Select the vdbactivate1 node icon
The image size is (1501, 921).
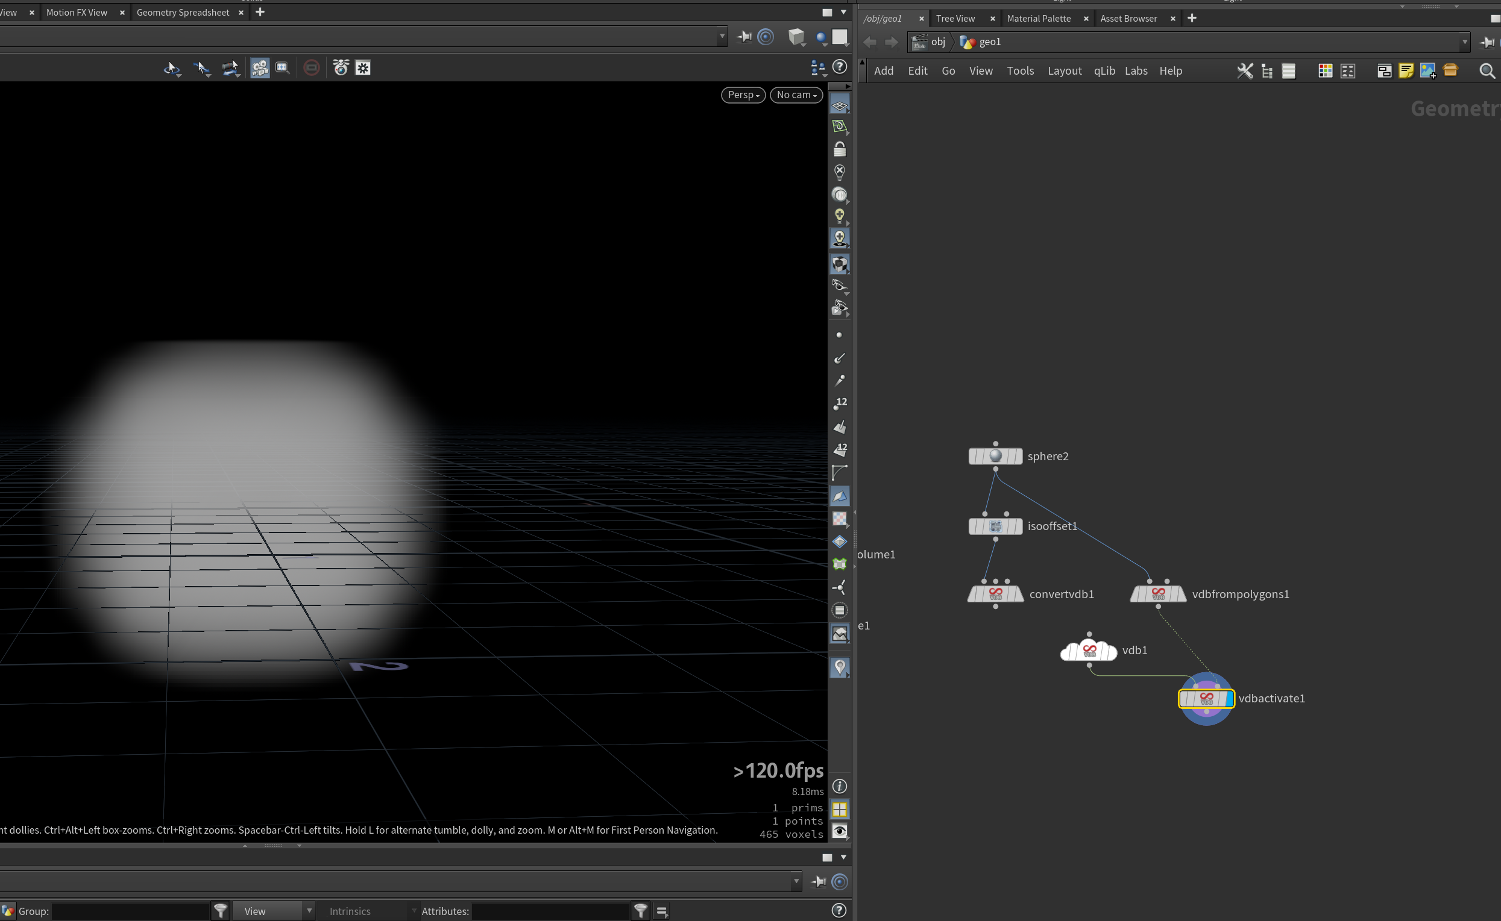[1206, 699]
